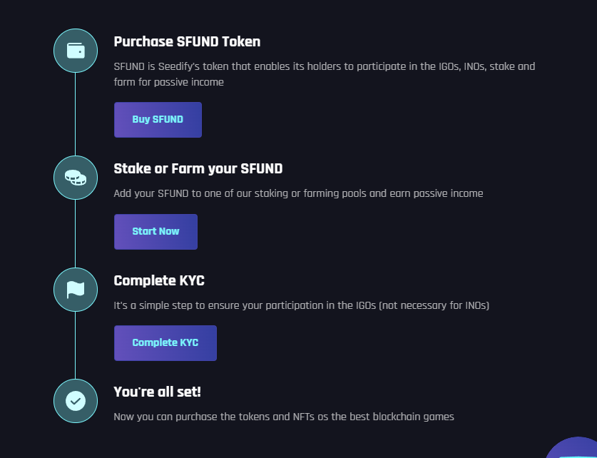597x458 pixels.
Task: Click the timeline line between flag and checkmark
Action: pyautogui.click(x=75, y=345)
